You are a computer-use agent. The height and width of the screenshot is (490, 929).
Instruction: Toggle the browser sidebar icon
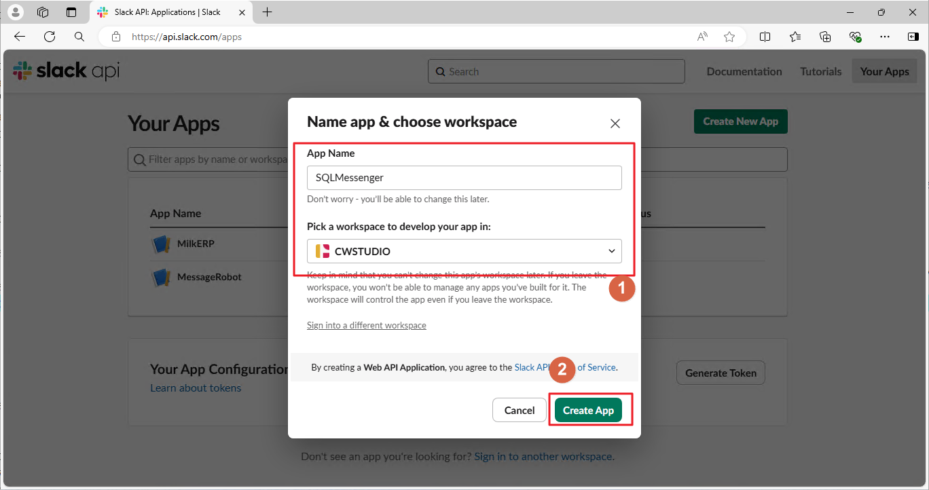pos(913,37)
